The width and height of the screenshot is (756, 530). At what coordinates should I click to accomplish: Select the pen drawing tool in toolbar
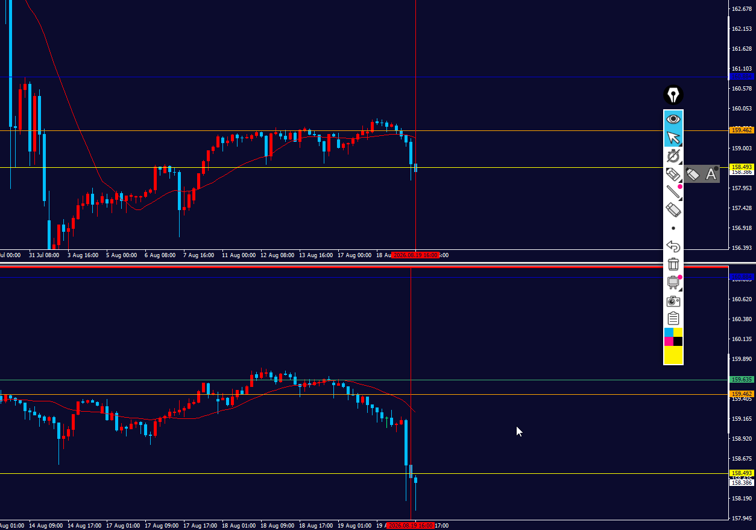click(673, 174)
